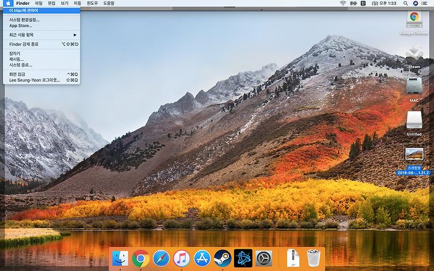This screenshot has height=271, width=434.
Task: Click the Apple menu icon
Action: click(8, 4)
